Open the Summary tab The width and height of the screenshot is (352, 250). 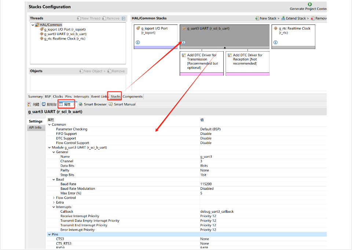pyautogui.click(x=35, y=96)
